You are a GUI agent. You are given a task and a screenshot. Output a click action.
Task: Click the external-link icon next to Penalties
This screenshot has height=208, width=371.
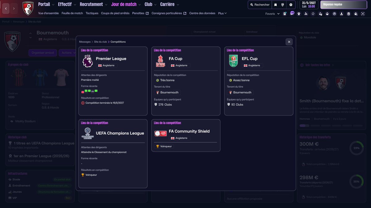(x=147, y=13)
